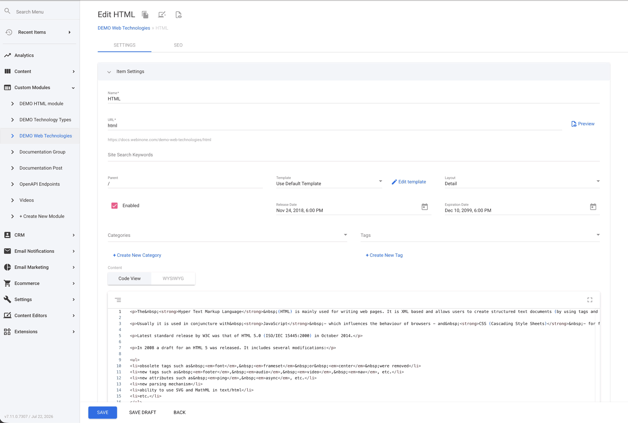Click SAVE DRAFT button
Screen dimensions: 628x423
[x=143, y=413]
